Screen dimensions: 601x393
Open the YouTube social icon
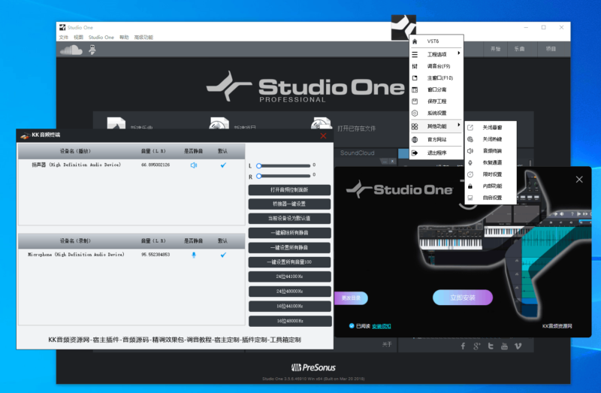pyautogui.click(x=504, y=346)
